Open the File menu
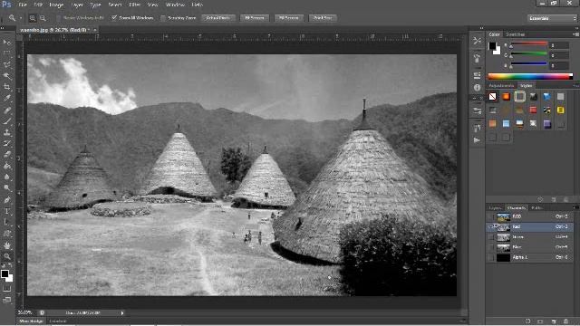Screen dimensions: 580x326 [23, 5]
